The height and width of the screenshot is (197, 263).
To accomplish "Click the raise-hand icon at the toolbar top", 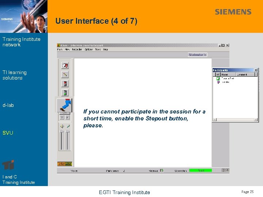I will tap(65, 65).
